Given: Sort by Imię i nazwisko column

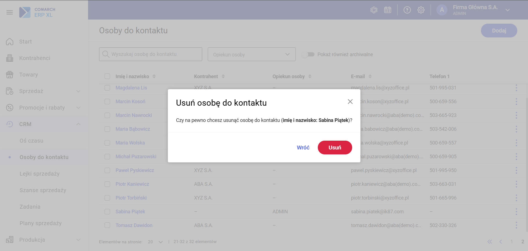Looking at the screenshot, I should click(154, 76).
